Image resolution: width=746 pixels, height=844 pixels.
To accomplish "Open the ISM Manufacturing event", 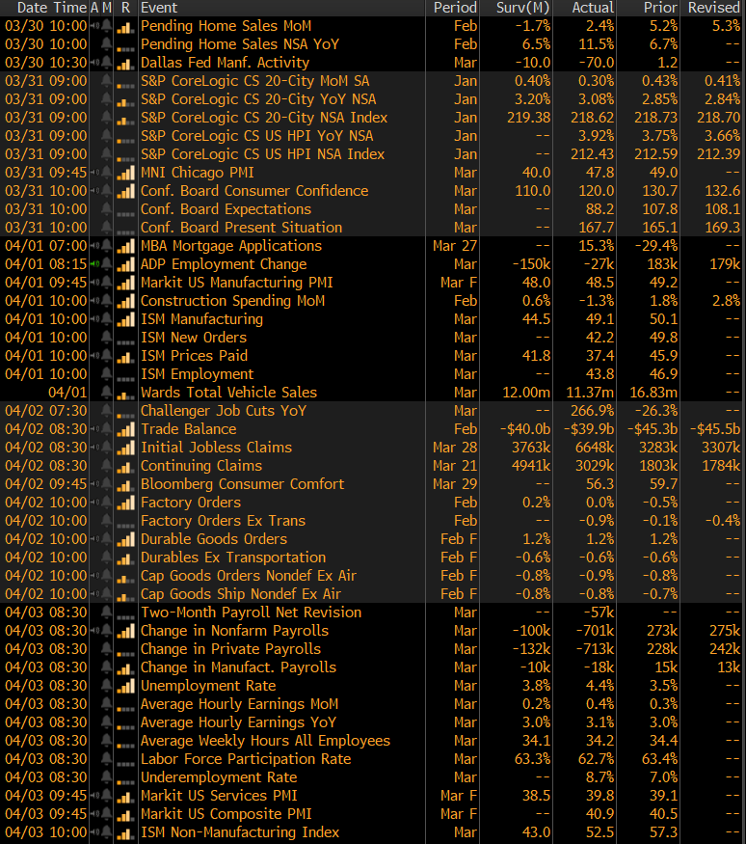I will (x=201, y=319).
